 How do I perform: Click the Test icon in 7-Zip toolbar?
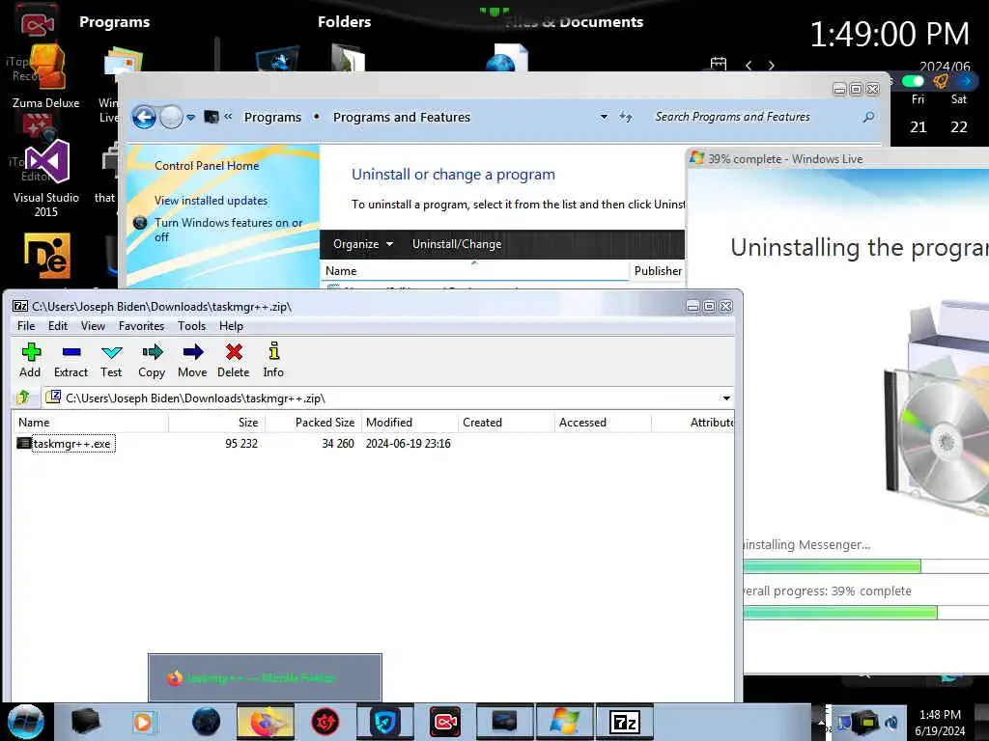pyautogui.click(x=112, y=352)
